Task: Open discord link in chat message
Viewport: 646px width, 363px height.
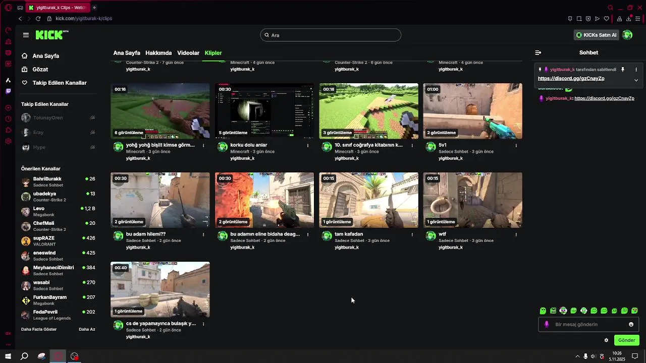Action: pos(604,98)
